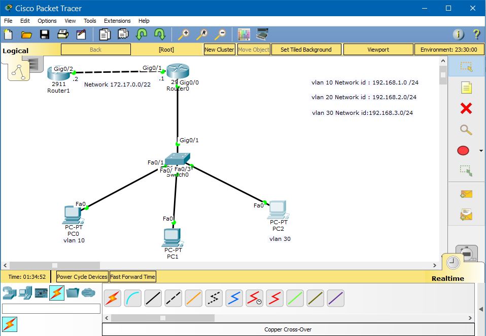Open the Options menu
This screenshot has height=336, width=486.
(47, 21)
